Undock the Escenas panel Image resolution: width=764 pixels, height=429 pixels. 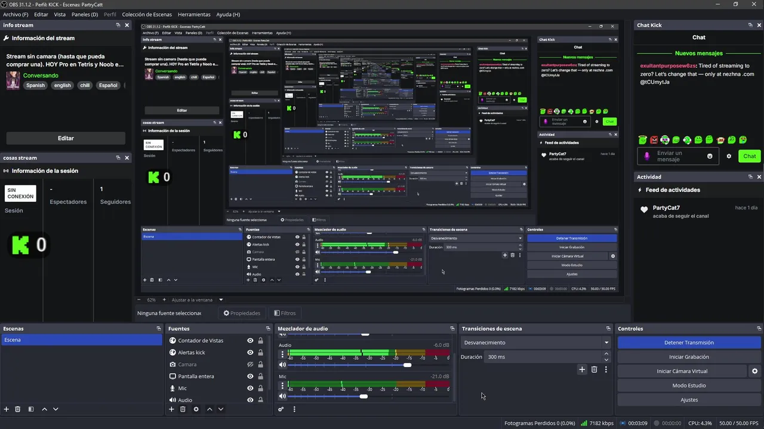[159, 328]
